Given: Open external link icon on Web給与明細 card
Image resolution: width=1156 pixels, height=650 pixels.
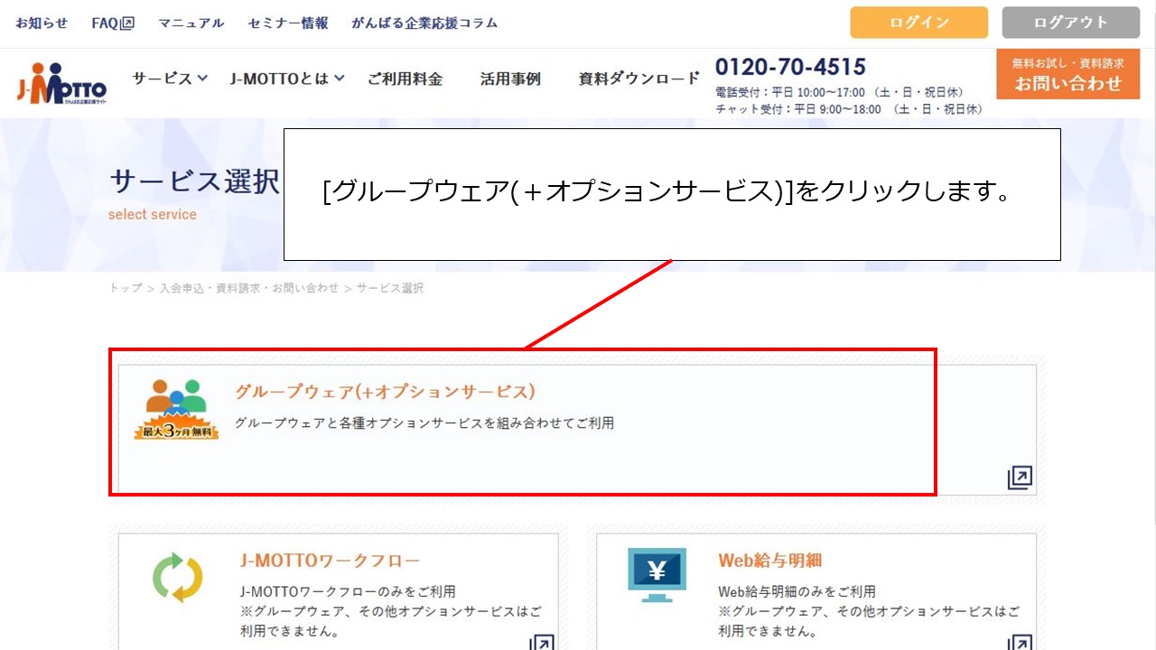Looking at the screenshot, I should 1020,642.
